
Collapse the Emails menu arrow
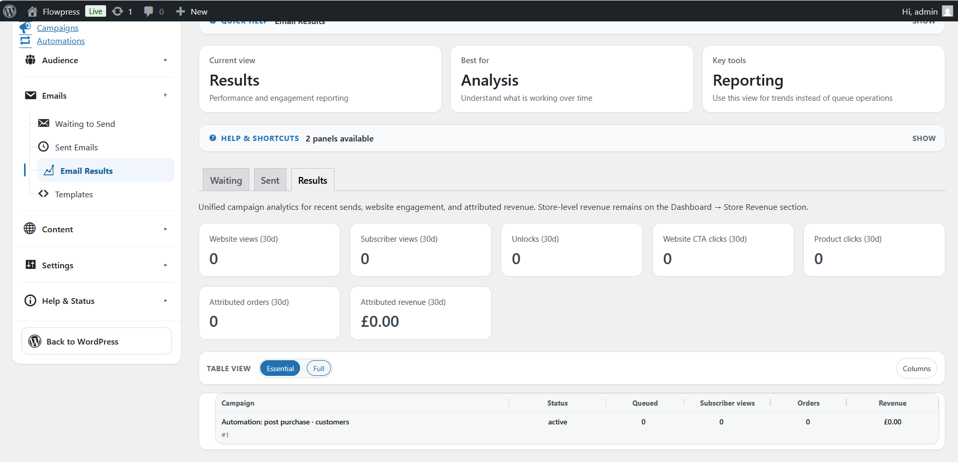pyautogui.click(x=166, y=96)
